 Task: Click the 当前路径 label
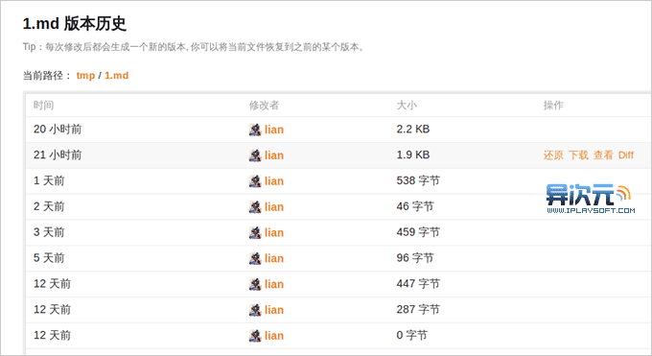pyautogui.click(x=47, y=76)
